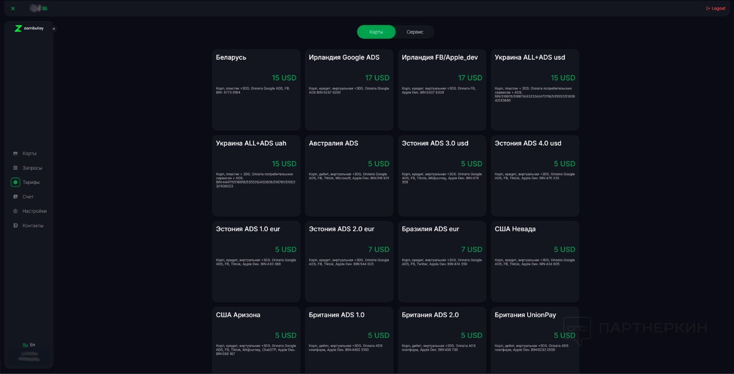Click the Настройки gear icon

[x=15, y=211]
